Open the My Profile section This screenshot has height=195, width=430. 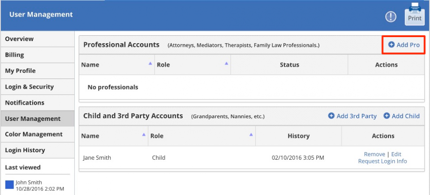click(38, 71)
